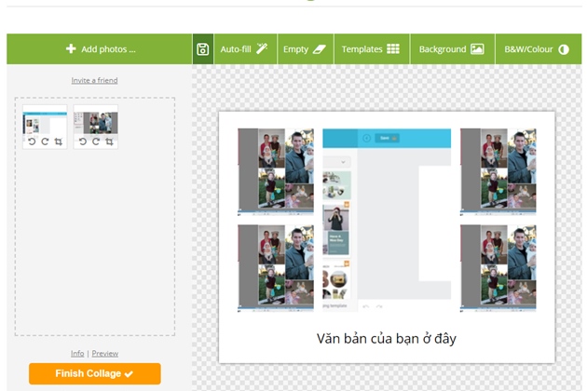The image size is (587, 391).
Task: Select the first uploaded photo thumbnail
Action: tap(45, 123)
